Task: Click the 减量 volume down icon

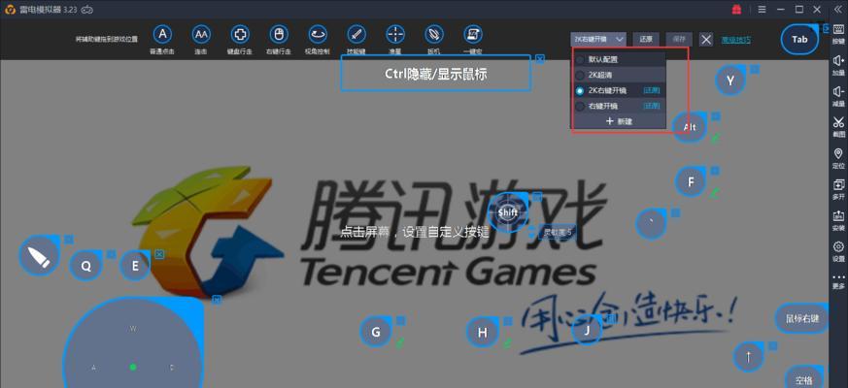Action: (x=838, y=96)
